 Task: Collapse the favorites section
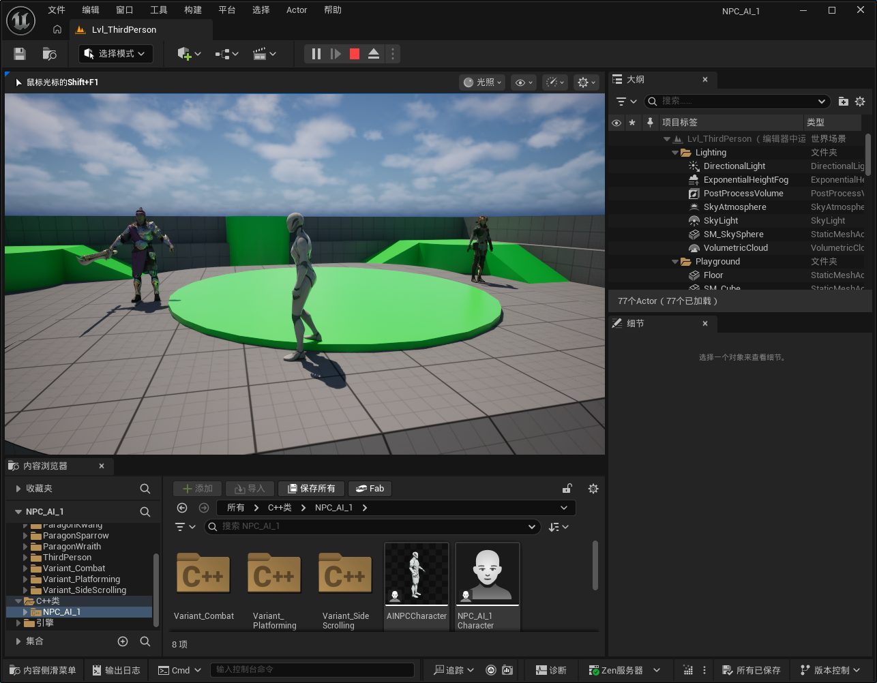coord(18,489)
